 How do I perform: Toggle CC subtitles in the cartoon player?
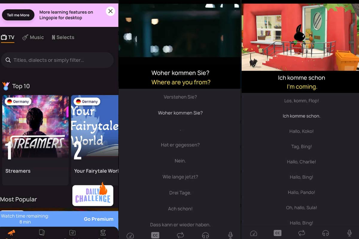point(277,233)
